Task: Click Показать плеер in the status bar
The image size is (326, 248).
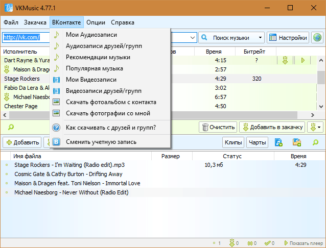Action: click(x=304, y=243)
